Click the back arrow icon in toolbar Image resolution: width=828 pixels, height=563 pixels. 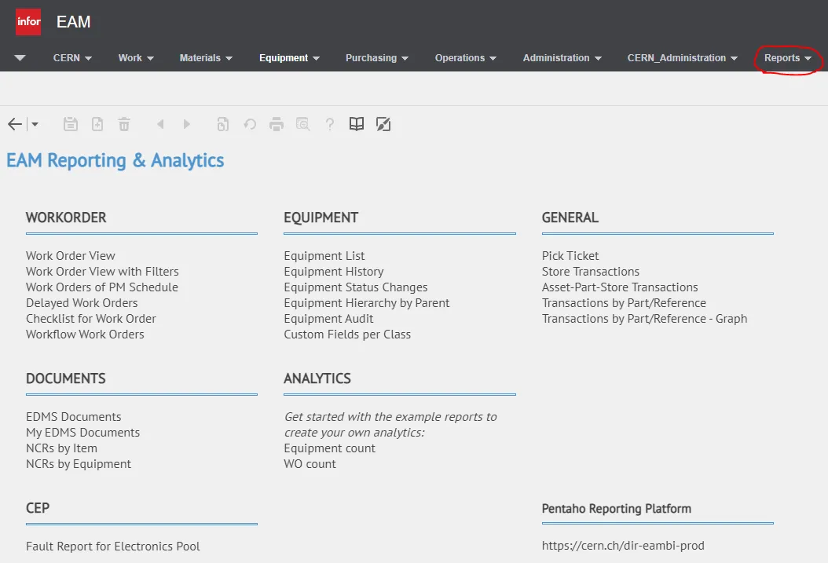click(x=15, y=125)
